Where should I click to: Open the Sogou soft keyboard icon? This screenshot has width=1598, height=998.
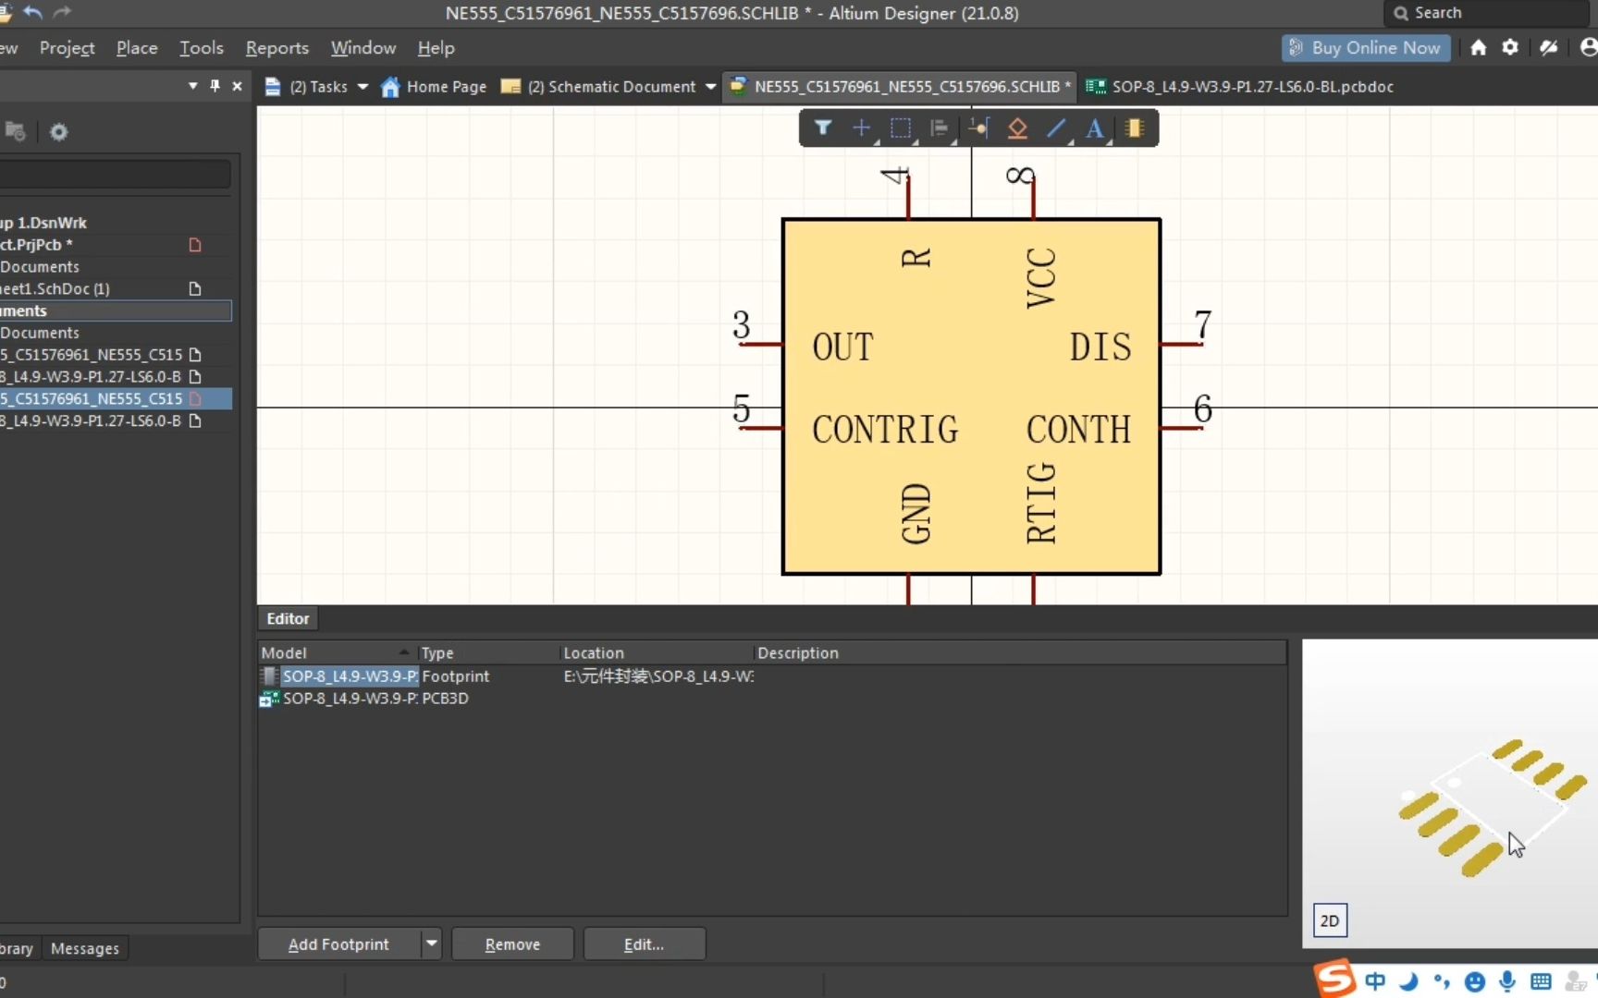1541,981
